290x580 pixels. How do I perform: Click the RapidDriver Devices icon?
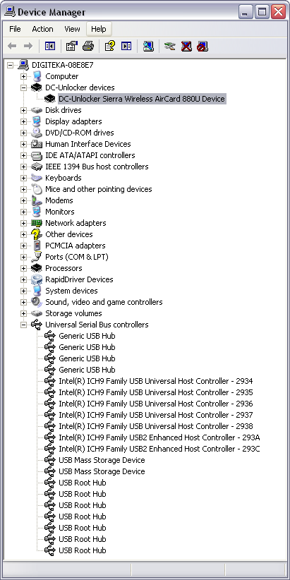(x=36, y=279)
